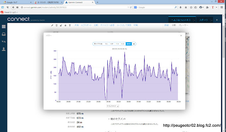Click the browser back button
226x132 pixels.
click(x=13, y=7)
